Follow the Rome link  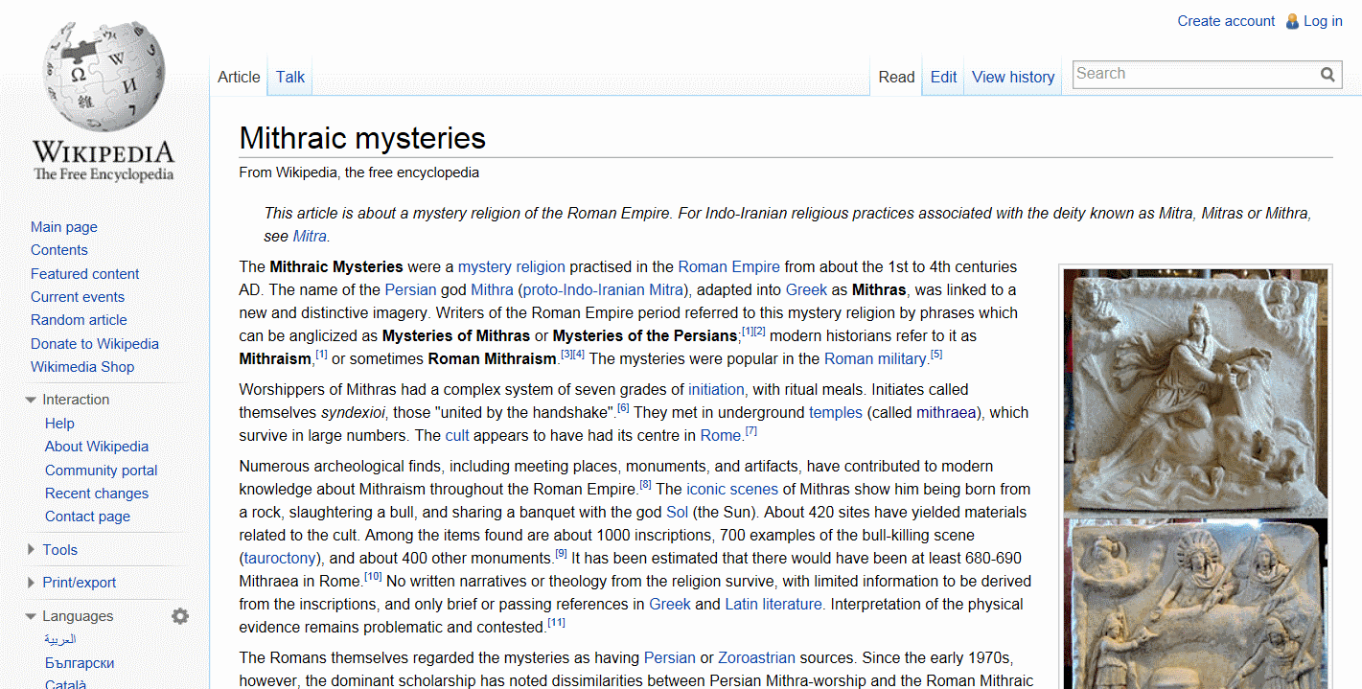pyautogui.click(x=721, y=435)
